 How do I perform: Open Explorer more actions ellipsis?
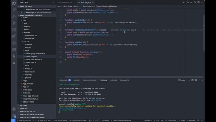tap(53, 2)
